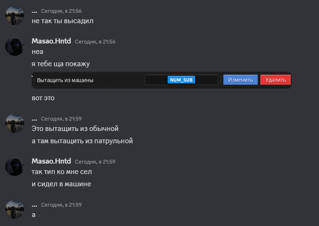Open landscape avatar of last message 'а'

click(x=15, y=209)
